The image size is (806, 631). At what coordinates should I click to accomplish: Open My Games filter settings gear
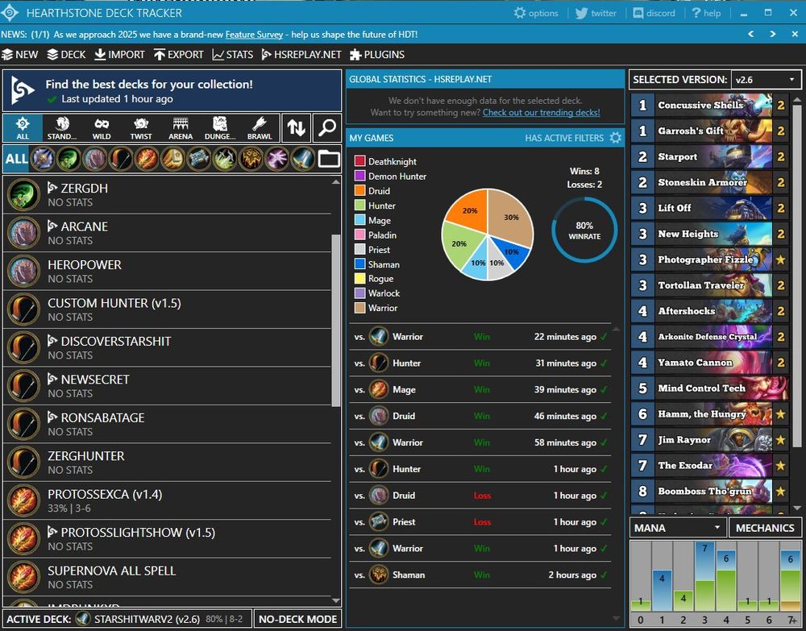pyautogui.click(x=615, y=138)
